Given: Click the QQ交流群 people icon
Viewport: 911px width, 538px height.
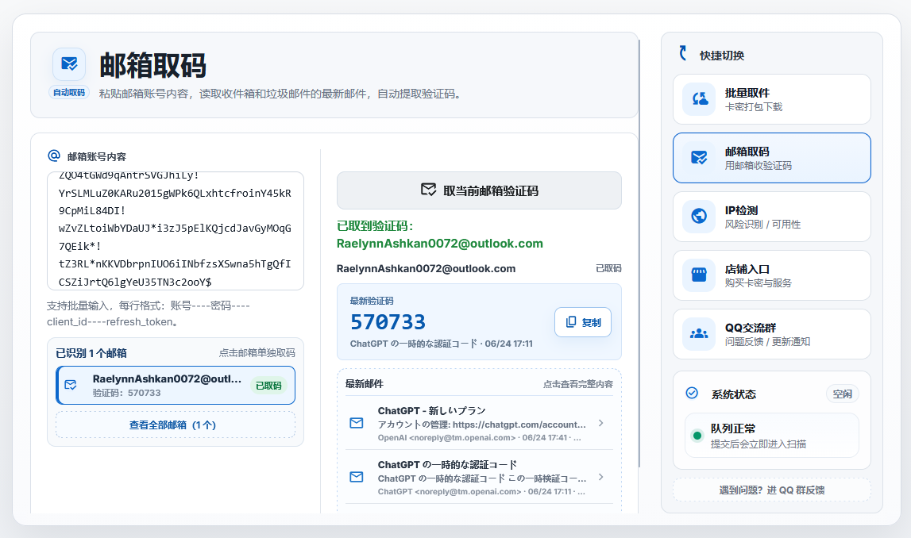Looking at the screenshot, I should 699,334.
